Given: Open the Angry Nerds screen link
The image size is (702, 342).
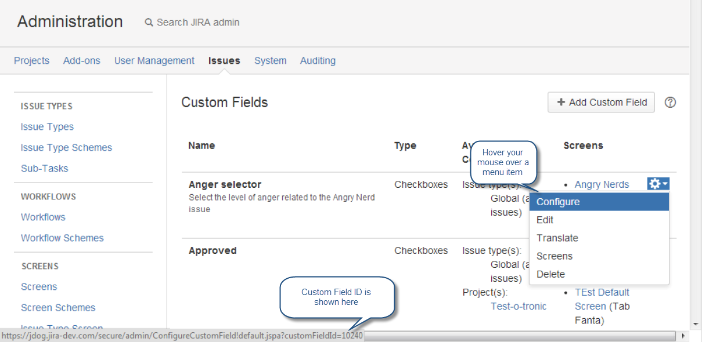Looking at the screenshot, I should click(x=602, y=184).
